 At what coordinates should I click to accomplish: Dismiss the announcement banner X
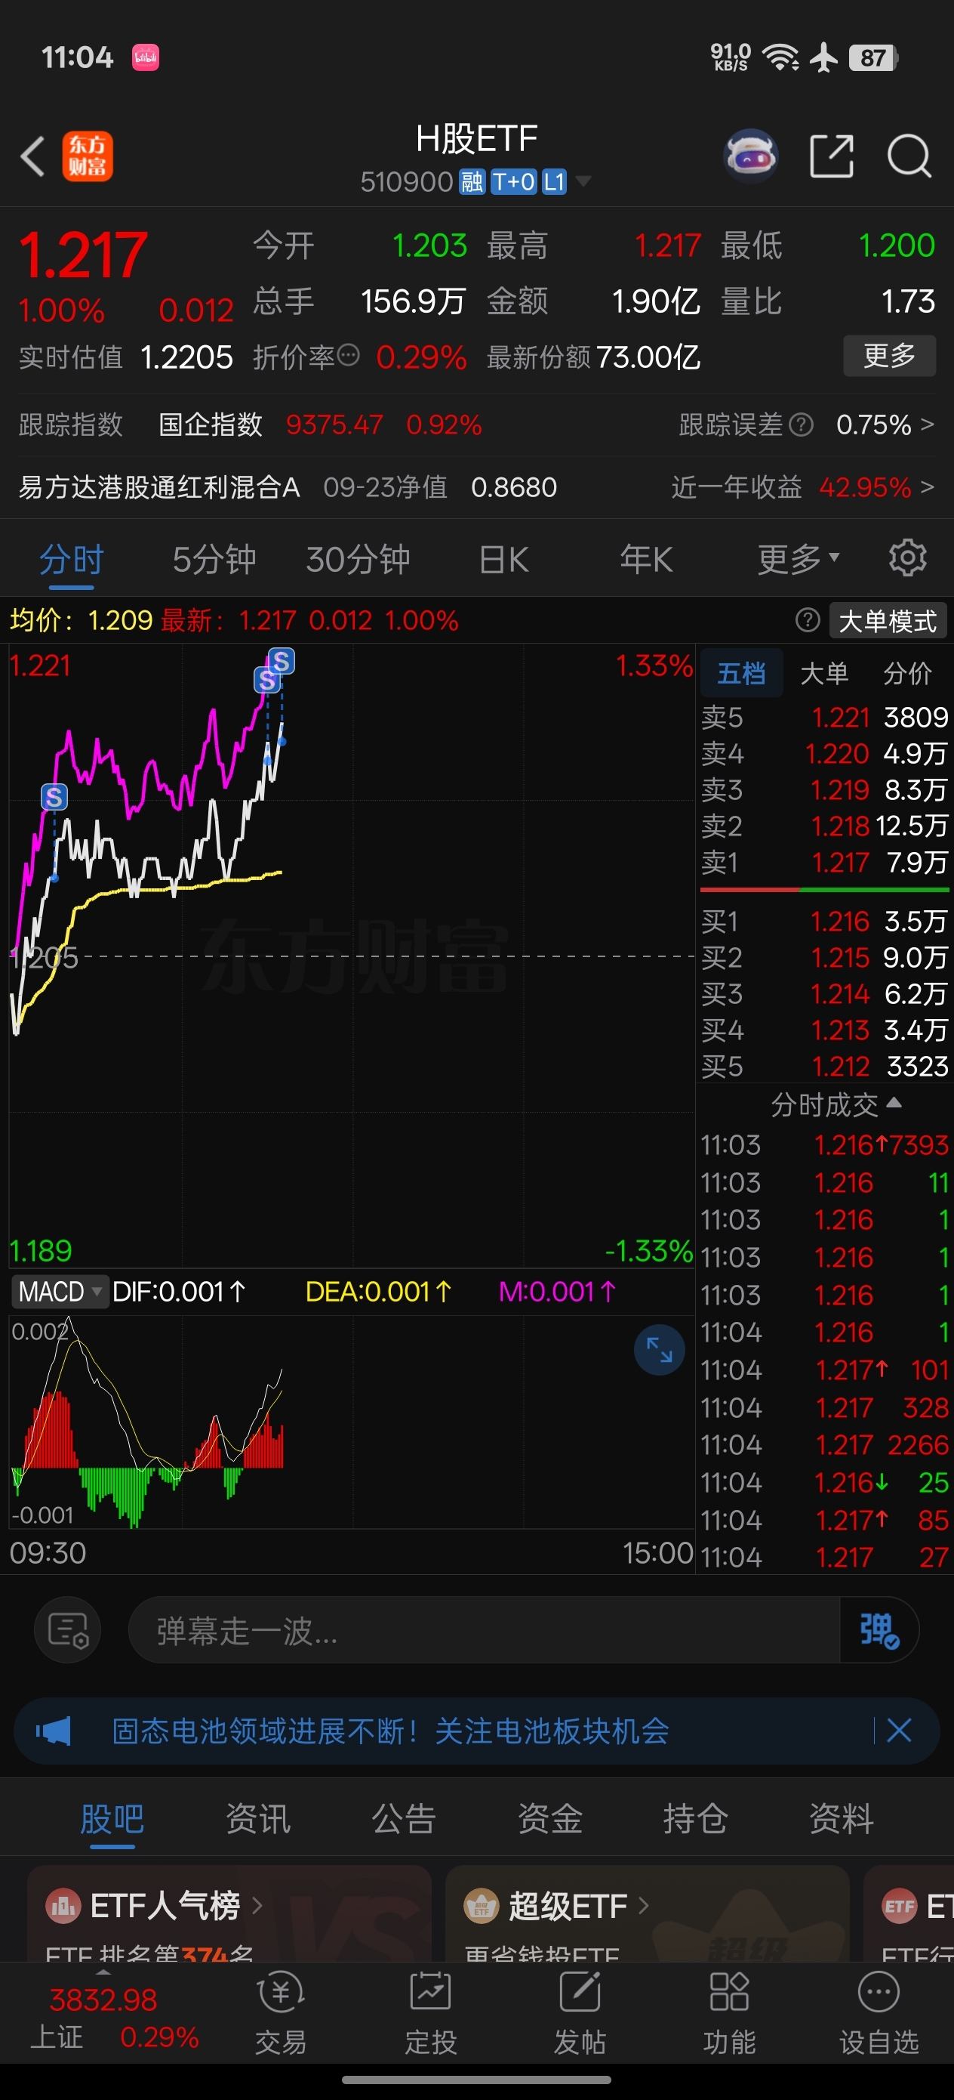pyautogui.click(x=899, y=1730)
